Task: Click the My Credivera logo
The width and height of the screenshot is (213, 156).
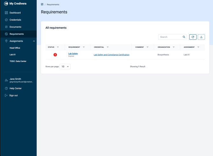Action: (15, 3)
